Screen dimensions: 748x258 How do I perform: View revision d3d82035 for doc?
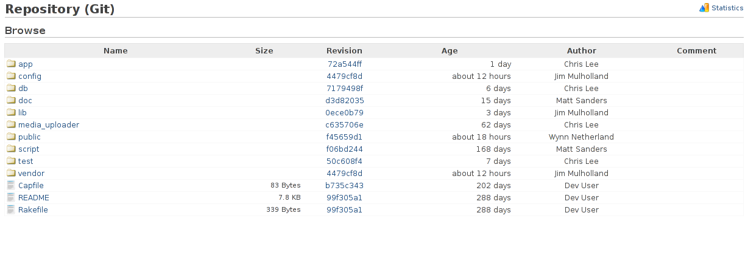coord(345,100)
